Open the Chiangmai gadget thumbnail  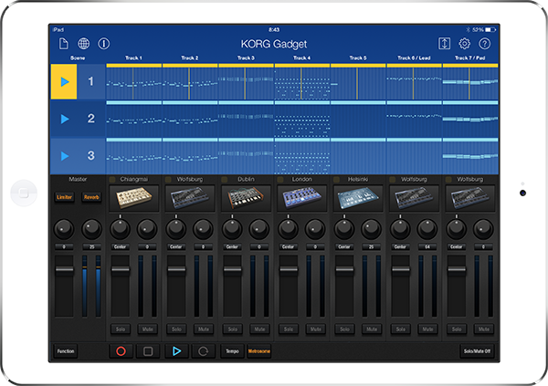[x=134, y=198]
